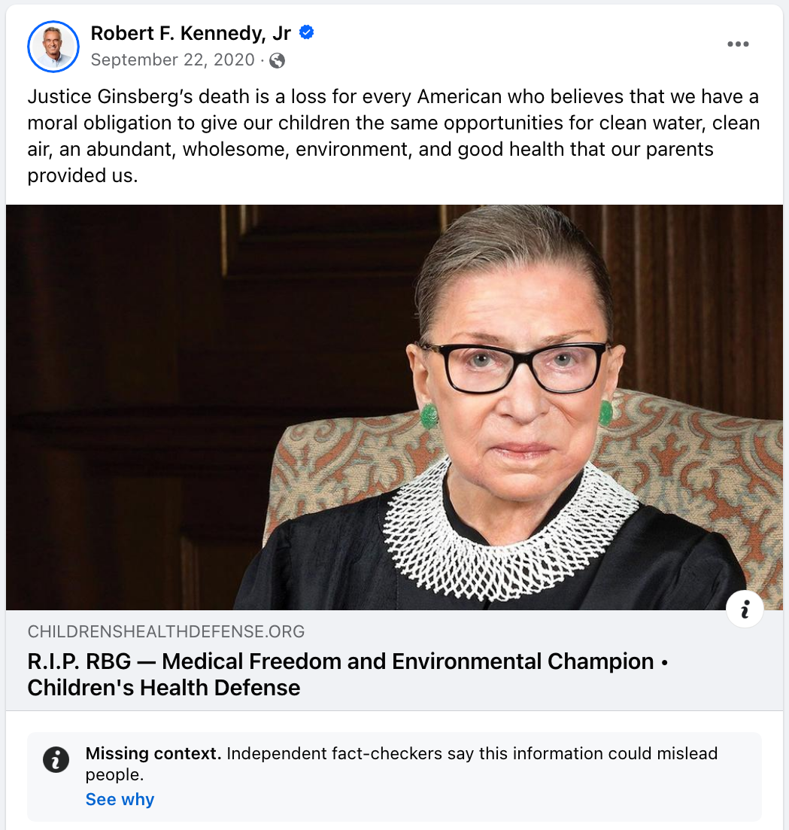
Task: Open the R.I.P. RBG article headline
Action: (340, 662)
